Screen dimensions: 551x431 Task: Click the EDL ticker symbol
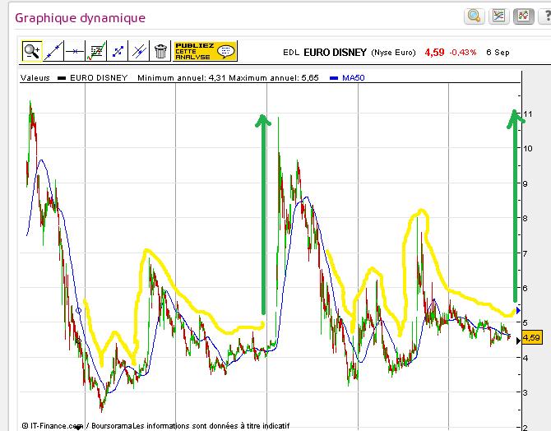291,53
